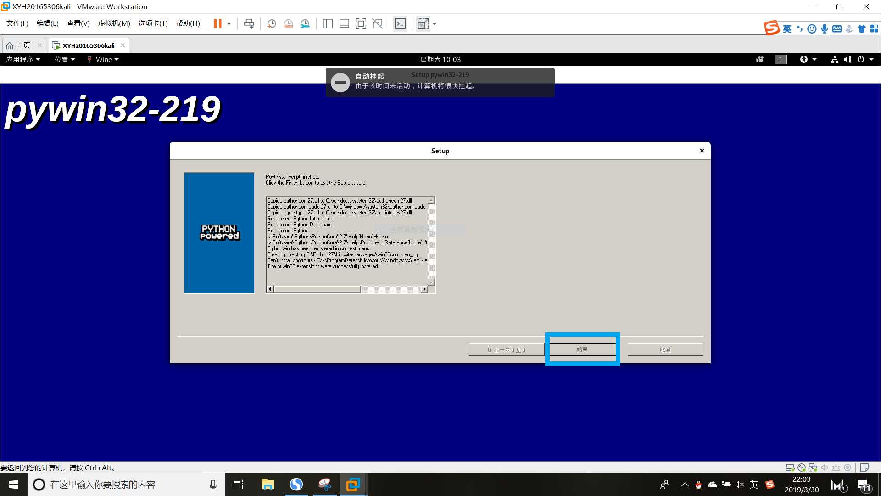Toggle the VMware library sidebar view

pyautogui.click(x=328, y=23)
